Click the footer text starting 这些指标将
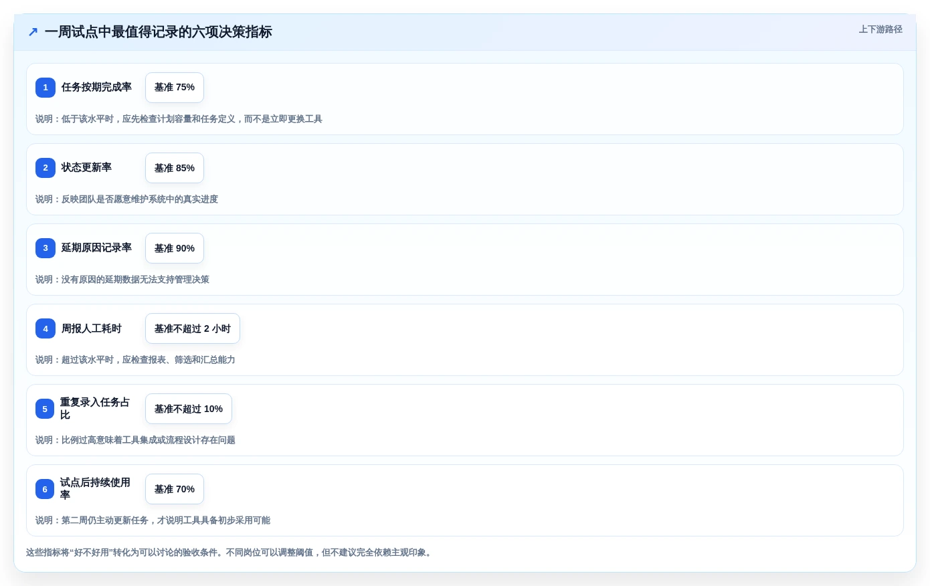930x586 pixels. (x=230, y=553)
